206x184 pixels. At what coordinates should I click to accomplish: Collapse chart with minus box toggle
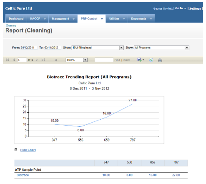tap(16, 150)
